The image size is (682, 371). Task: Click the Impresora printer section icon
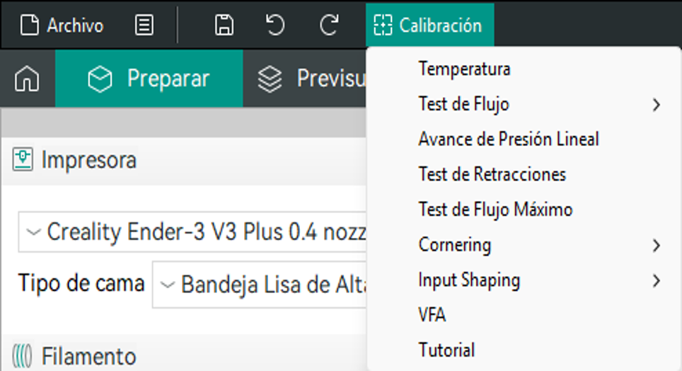23,160
